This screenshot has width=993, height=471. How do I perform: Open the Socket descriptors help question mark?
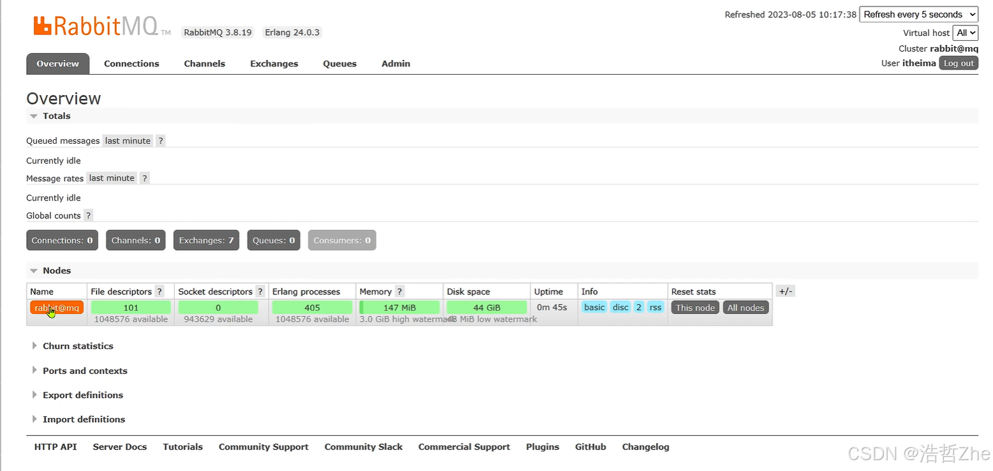pos(260,292)
